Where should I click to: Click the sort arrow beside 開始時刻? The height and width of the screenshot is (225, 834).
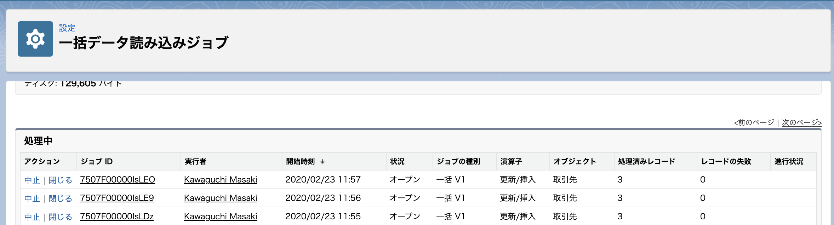[322, 161]
